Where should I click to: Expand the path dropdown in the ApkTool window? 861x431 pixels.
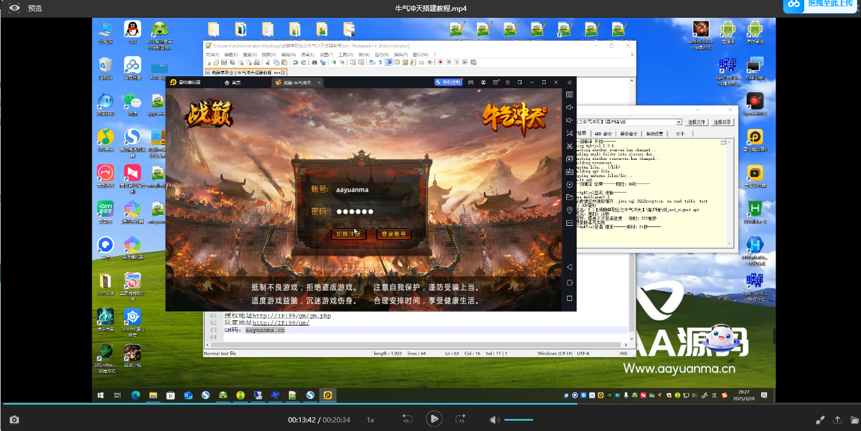coord(679,122)
